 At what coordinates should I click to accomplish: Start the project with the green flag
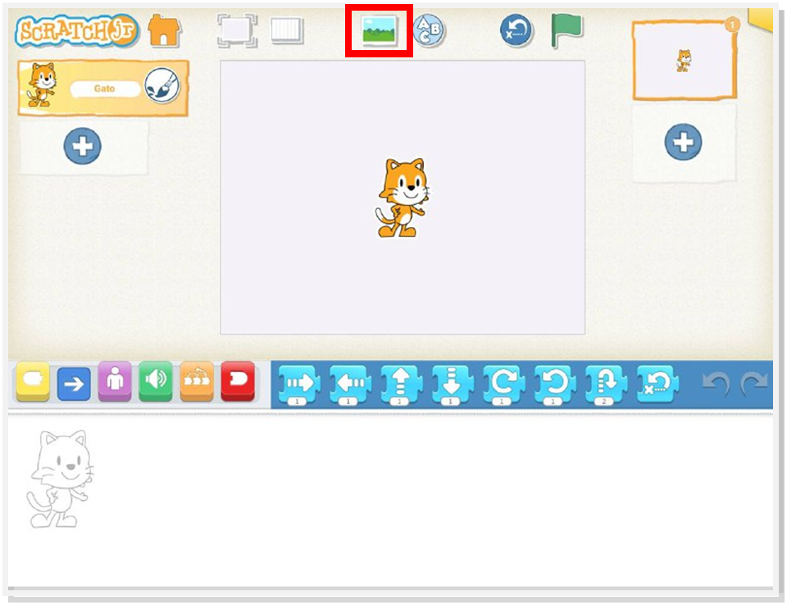point(566,30)
